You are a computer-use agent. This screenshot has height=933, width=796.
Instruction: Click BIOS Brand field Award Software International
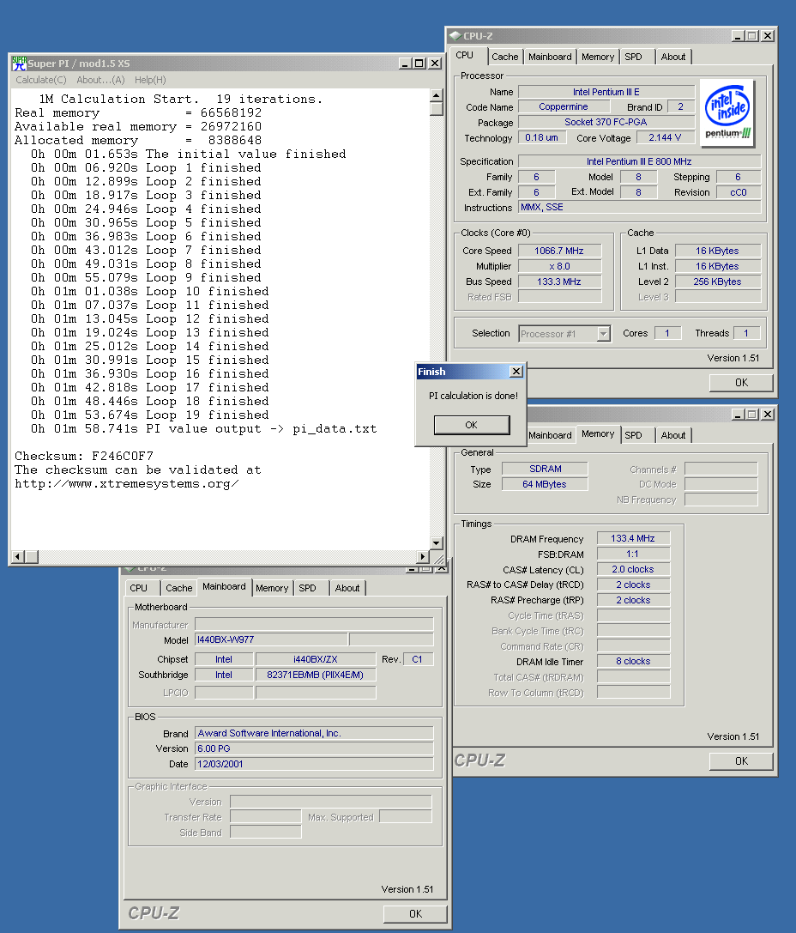pyautogui.click(x=315, y=733)
